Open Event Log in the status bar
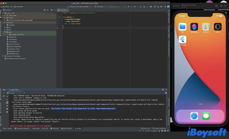Viewport: 229px width, 139px height. tap(146, 128)
